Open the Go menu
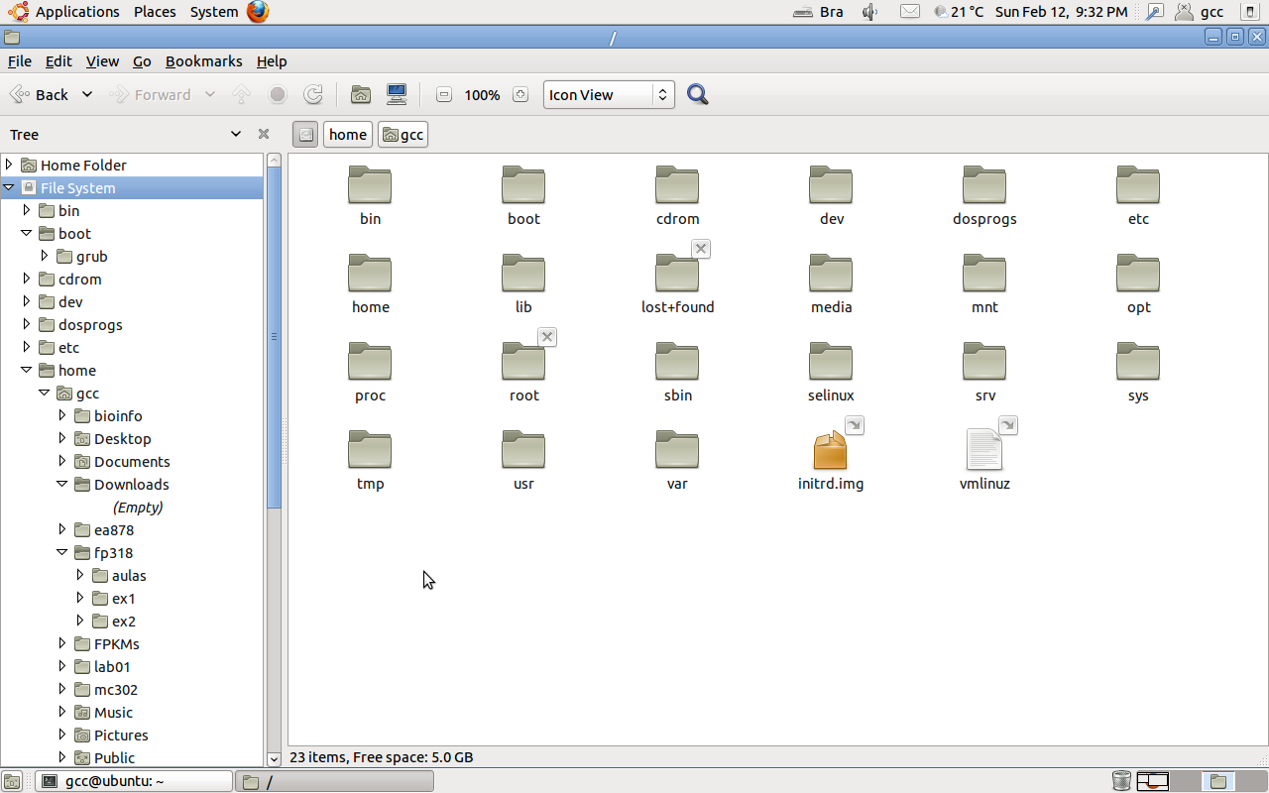 [x=142, y=61]
